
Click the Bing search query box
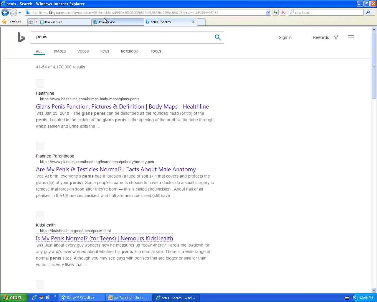[122, 37]
